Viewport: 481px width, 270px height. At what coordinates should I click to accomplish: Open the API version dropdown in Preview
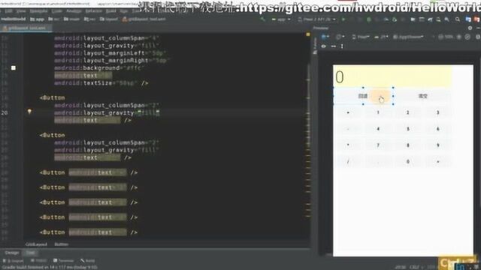(x=381, y=37)
